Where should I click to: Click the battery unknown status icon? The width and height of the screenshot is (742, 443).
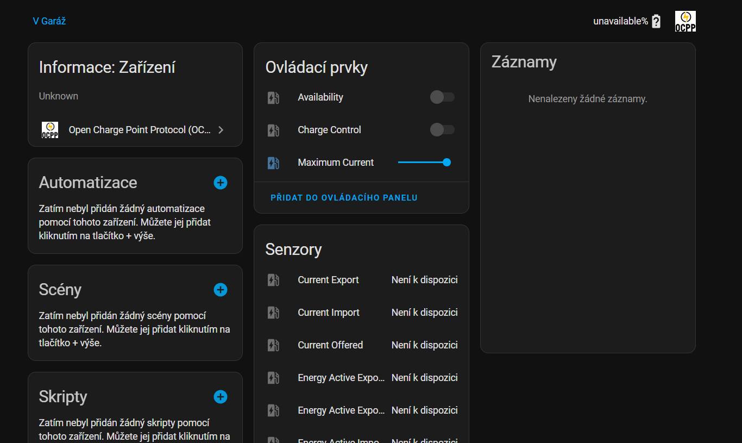coord(656,21)
